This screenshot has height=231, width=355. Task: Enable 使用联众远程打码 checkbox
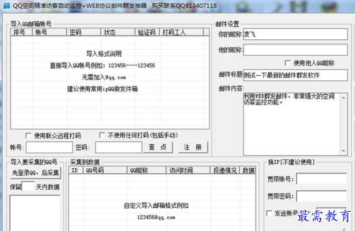tap(28, 135)
